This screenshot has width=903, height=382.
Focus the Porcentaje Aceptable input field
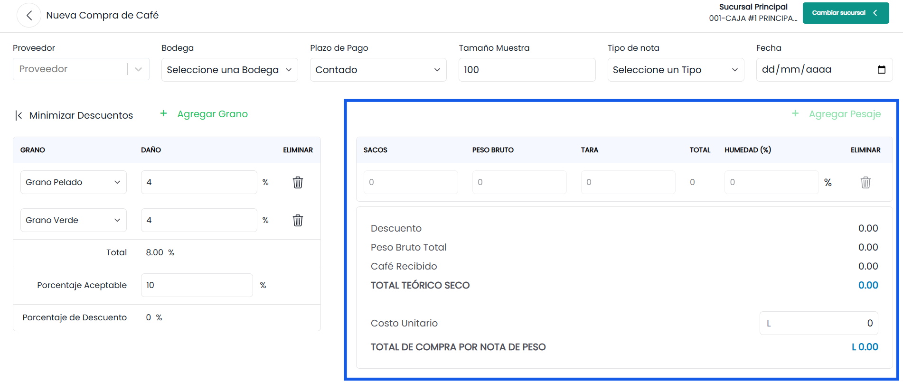pyautogui.click(x=197, y=285)
